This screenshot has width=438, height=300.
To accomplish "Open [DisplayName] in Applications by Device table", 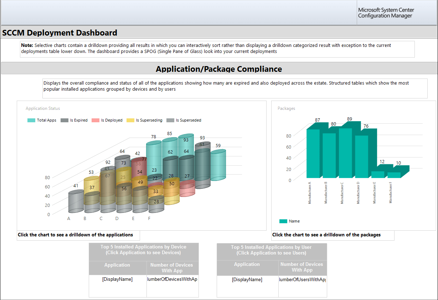I will click(117, 279).
